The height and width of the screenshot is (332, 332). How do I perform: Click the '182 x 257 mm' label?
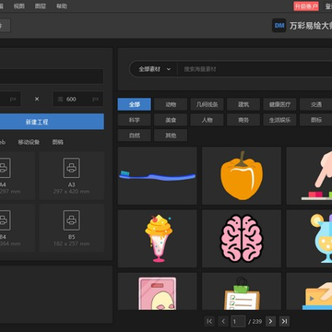point(71,243)
